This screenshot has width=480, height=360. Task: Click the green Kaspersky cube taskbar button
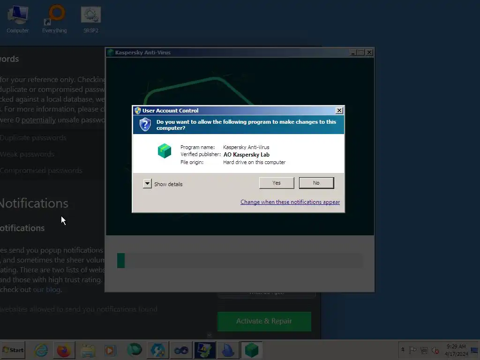[x=252, y=350]
